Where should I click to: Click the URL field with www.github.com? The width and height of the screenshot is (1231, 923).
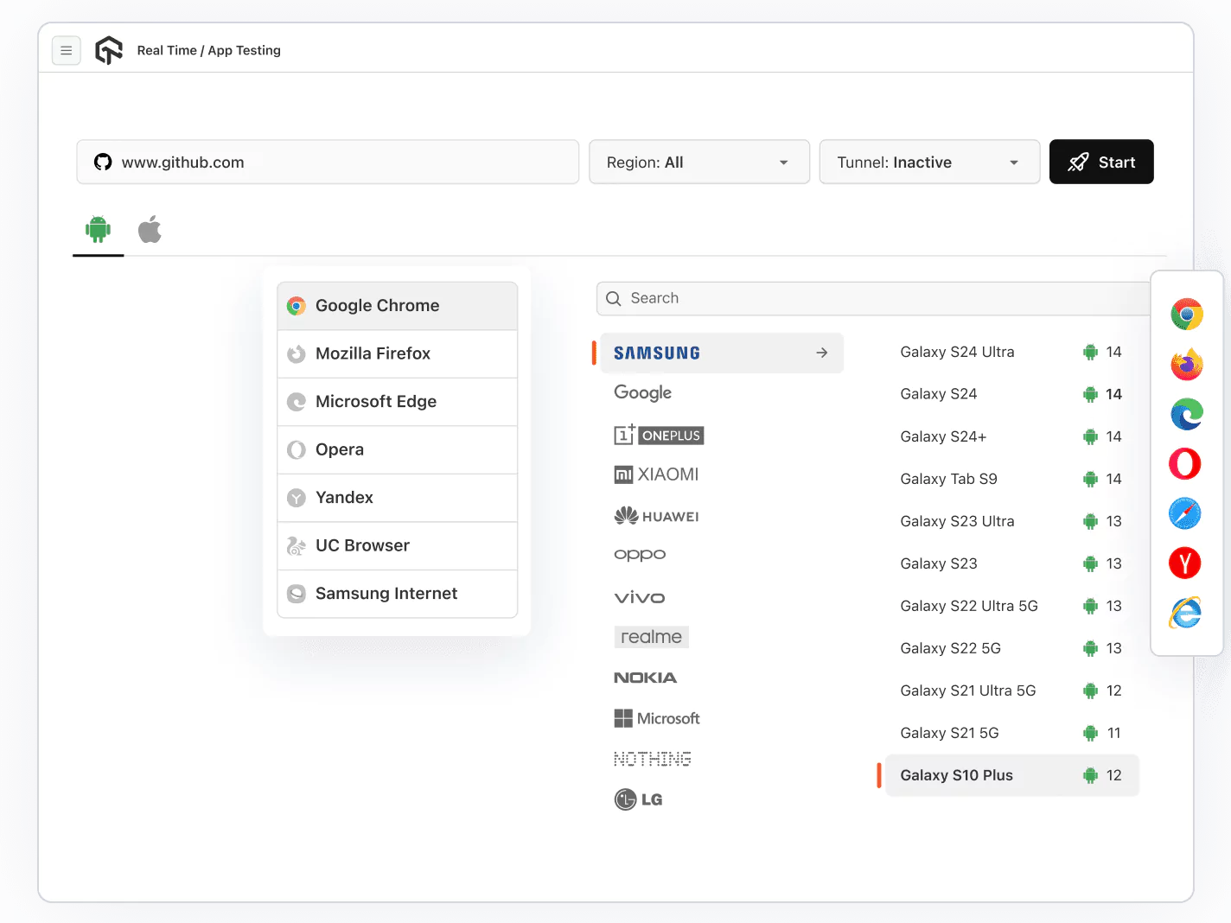[x=328, y=162]
